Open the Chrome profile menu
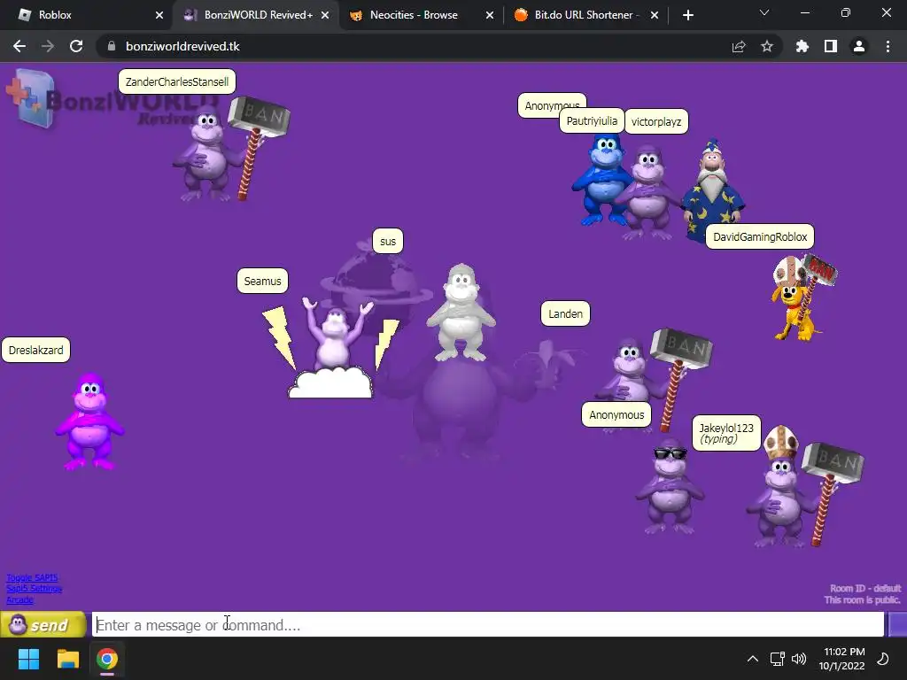Viewport: 907px width, 680px height. (859, 46)
